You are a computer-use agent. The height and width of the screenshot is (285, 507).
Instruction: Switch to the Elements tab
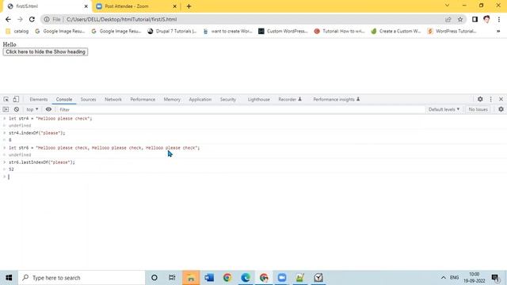[x=39, y=100]
